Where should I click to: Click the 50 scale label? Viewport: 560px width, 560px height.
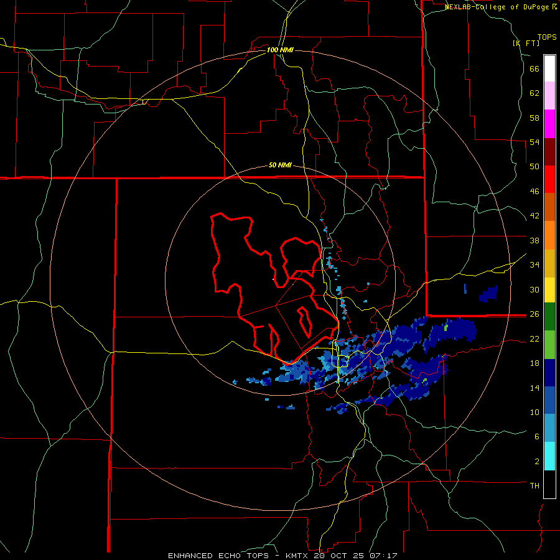(x=534, y=167)
